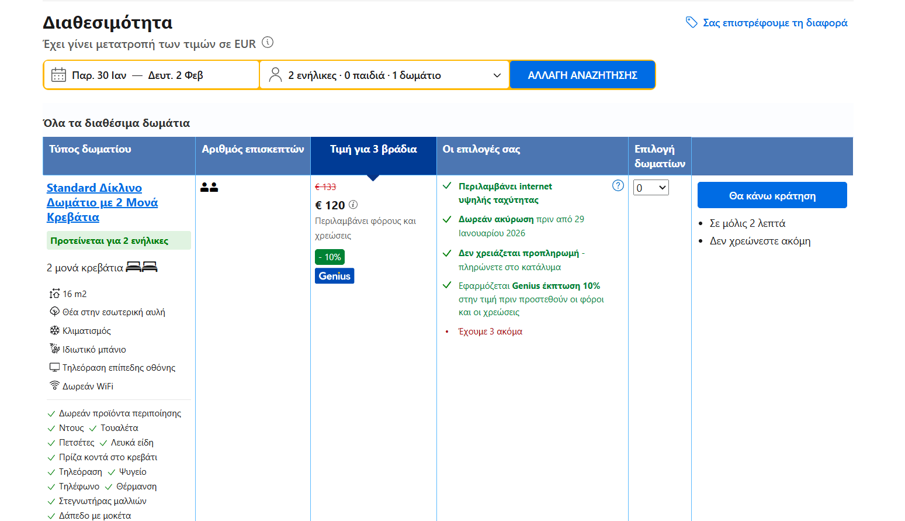
Task: Click the twin beds icon
Action: tap(142, 267)
